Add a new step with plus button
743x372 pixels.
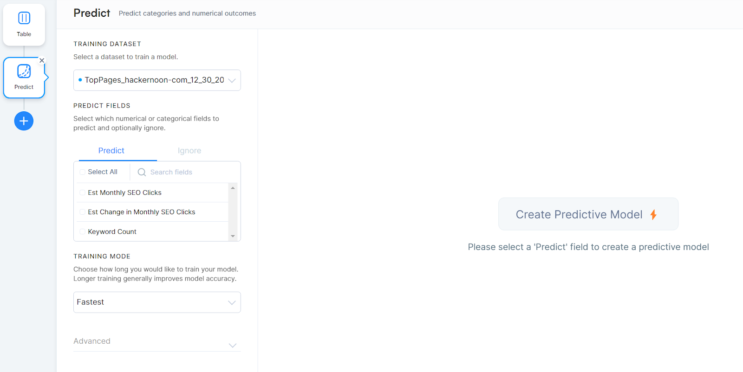click(x=24, y=121)
